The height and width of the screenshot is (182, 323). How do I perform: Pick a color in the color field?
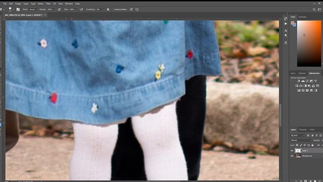click(x=309, y=43)
